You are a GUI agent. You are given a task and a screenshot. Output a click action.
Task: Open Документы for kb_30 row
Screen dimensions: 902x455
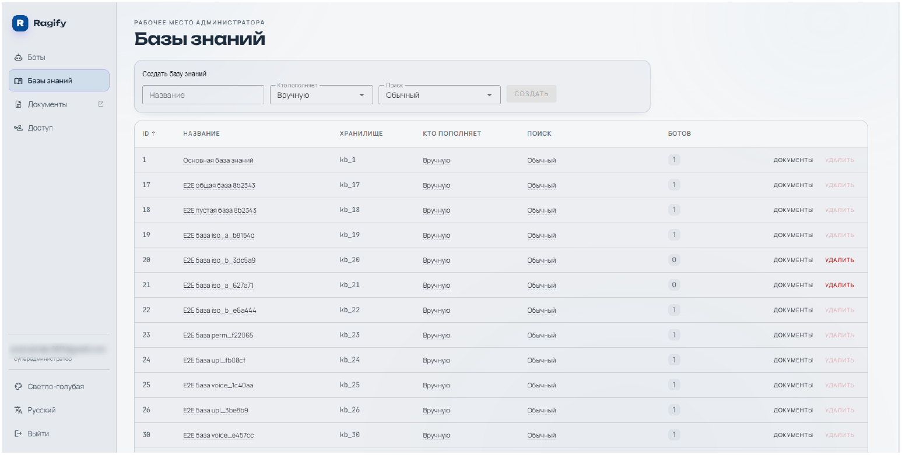(793, 435)
